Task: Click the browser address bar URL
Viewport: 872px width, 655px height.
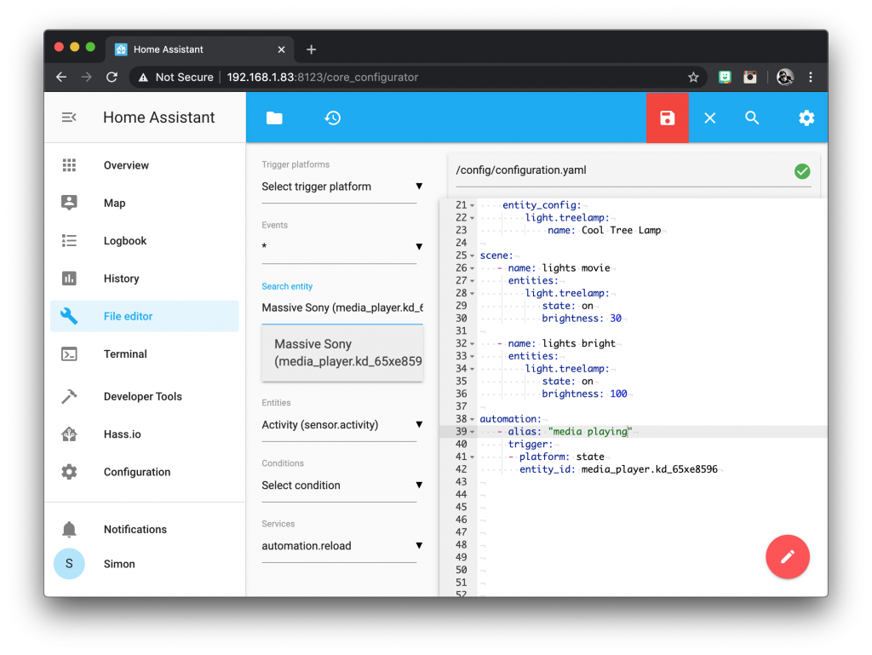Action: (323, 78)
